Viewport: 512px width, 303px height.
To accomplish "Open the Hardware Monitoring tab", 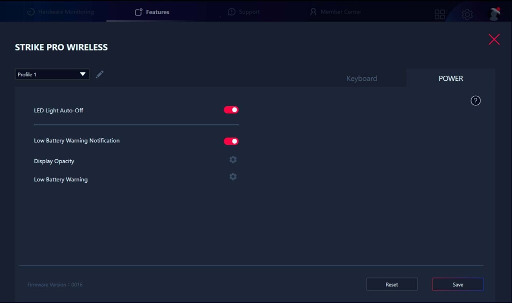I will point(60,12).
